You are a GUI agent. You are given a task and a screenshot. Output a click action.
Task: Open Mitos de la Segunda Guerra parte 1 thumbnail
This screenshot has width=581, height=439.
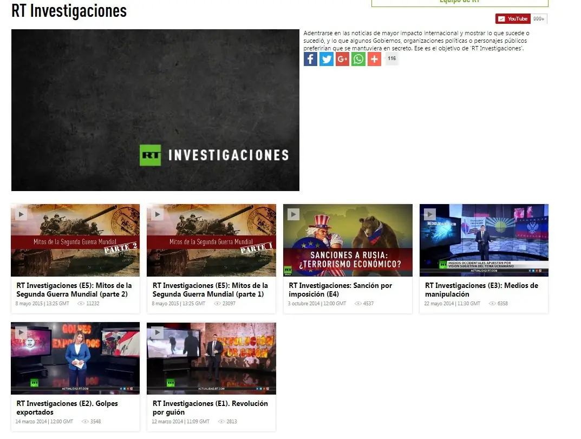(x=211, y=240)
